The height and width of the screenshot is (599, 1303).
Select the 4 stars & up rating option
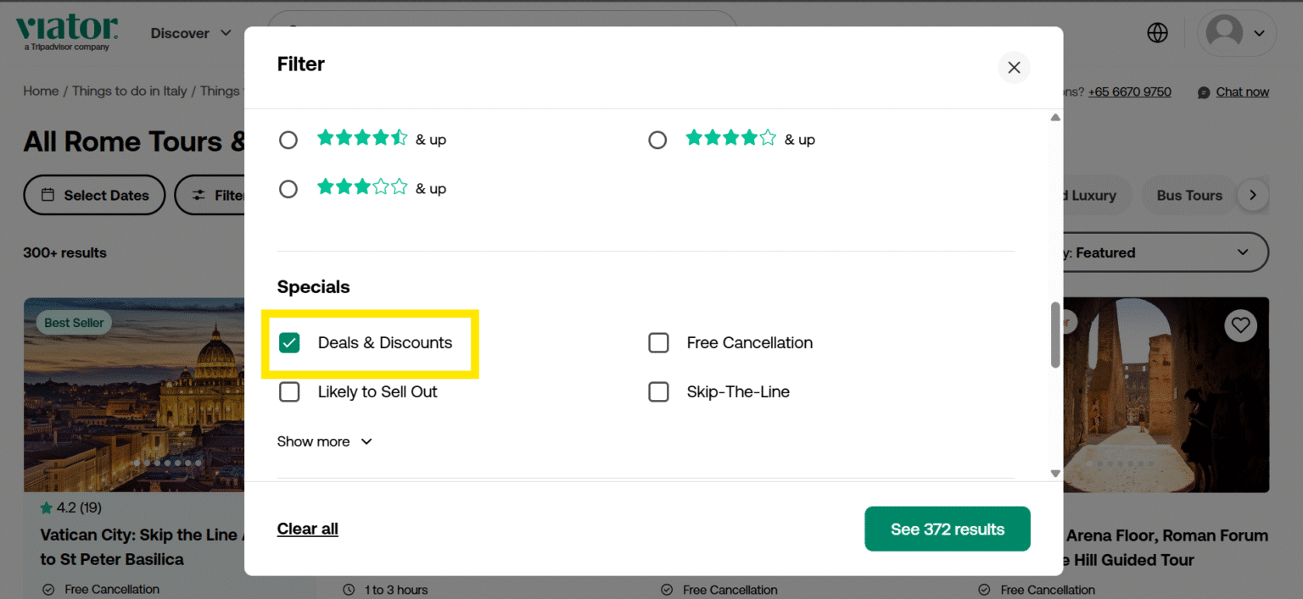[x=658, y=139]
